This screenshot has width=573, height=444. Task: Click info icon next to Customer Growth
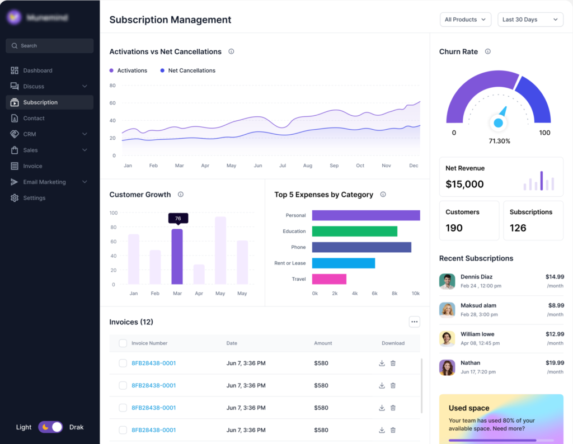tap(181, 195)
